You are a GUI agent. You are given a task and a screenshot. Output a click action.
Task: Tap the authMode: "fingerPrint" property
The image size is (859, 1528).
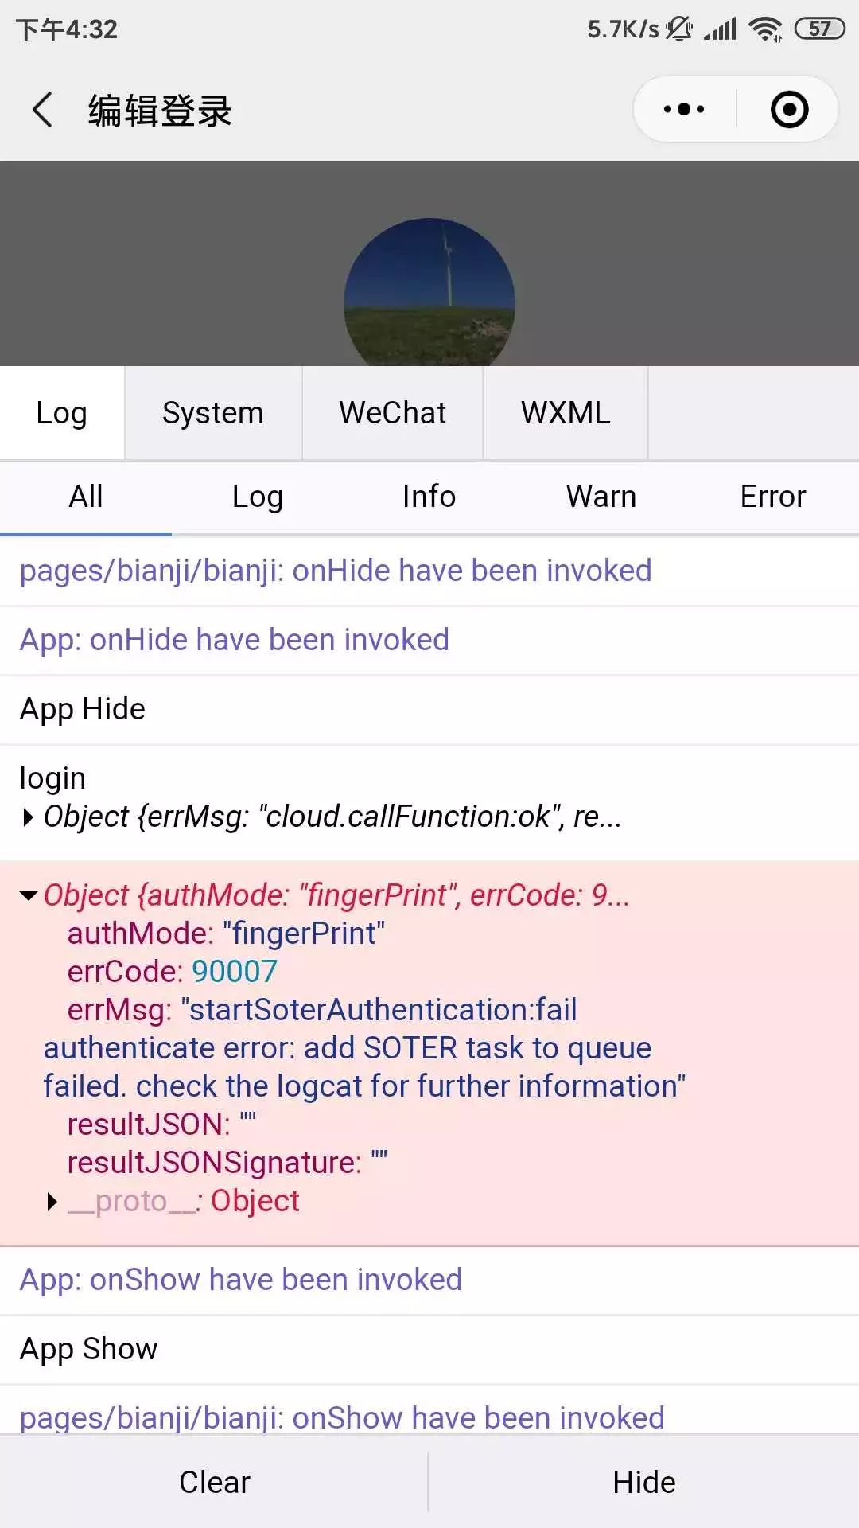tap(226, 934)
